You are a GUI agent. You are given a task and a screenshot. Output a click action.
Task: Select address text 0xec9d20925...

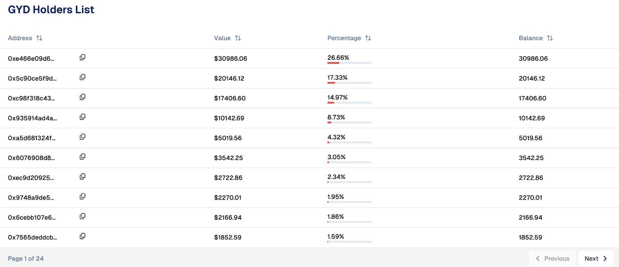pyautogui.click(x=31, y=178)
